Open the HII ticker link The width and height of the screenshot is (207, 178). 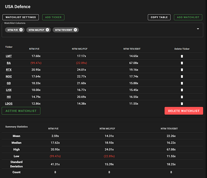[x=9, y=97]
